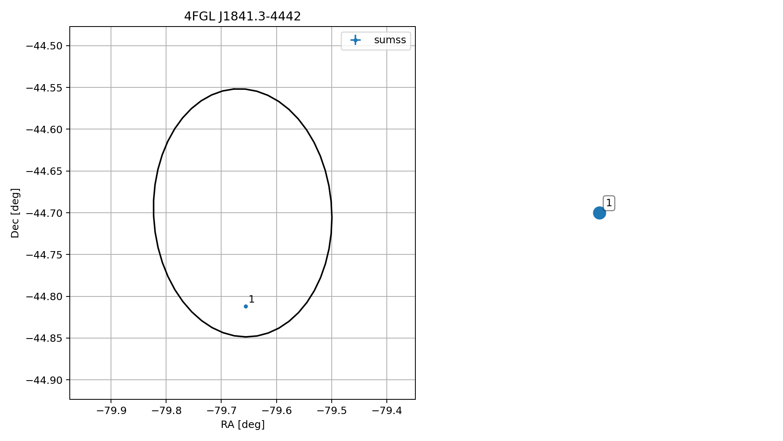
Task: Click the −79.8 tick label on the RA axis
Action: (166, 411)
